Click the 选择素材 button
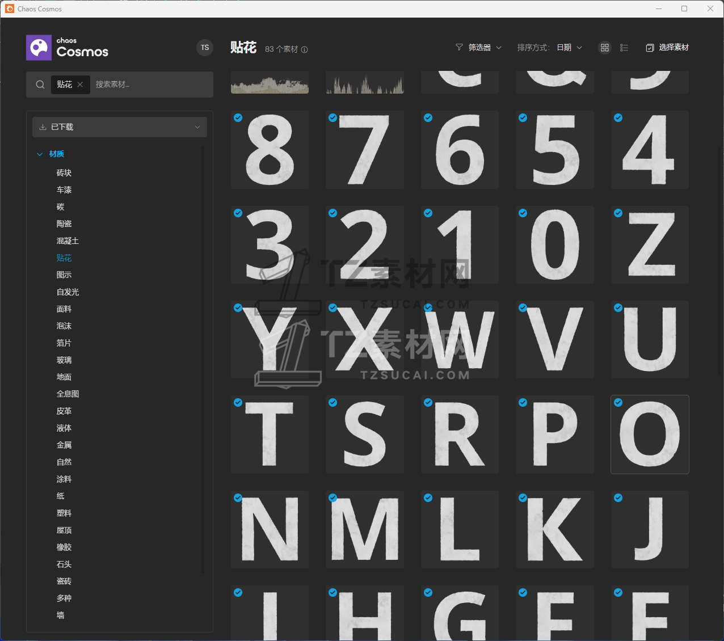This screenshot has height=641, width=724. pyautogui.click(x=667, y=48)
